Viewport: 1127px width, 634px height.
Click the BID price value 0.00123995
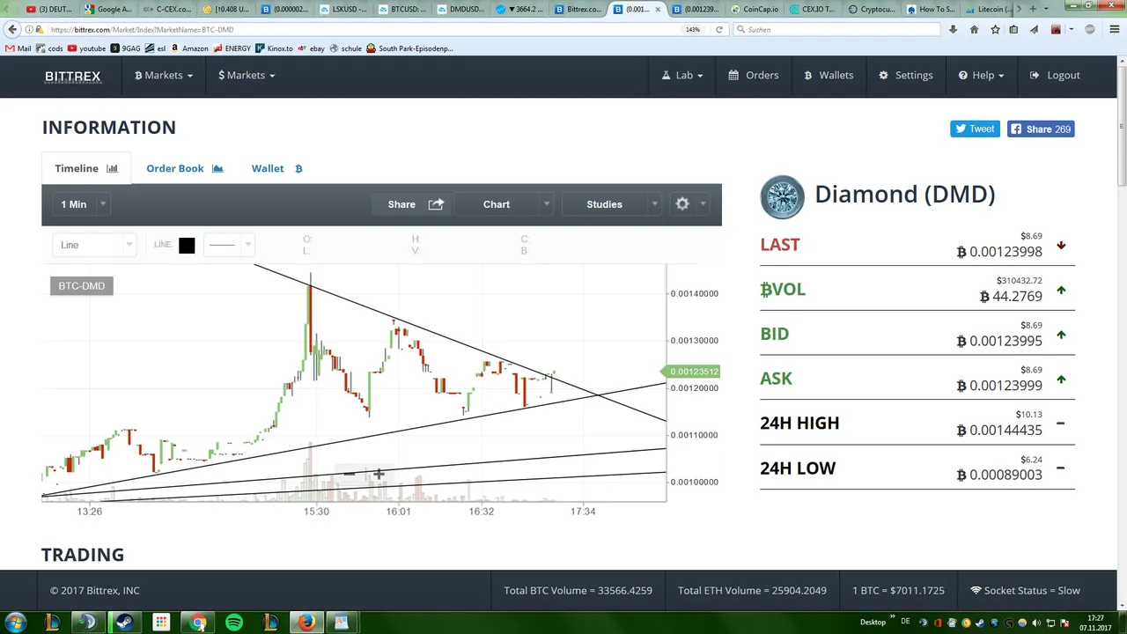click(999, 341)
